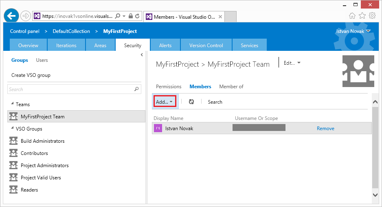Switch to the Iterations tab
This screenshot has width=382, height=207.
[x=66, y=45]
